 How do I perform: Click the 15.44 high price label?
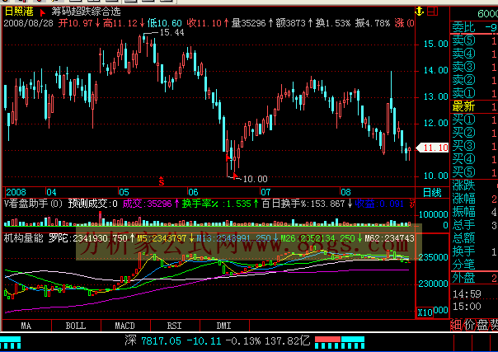[171, 32]
